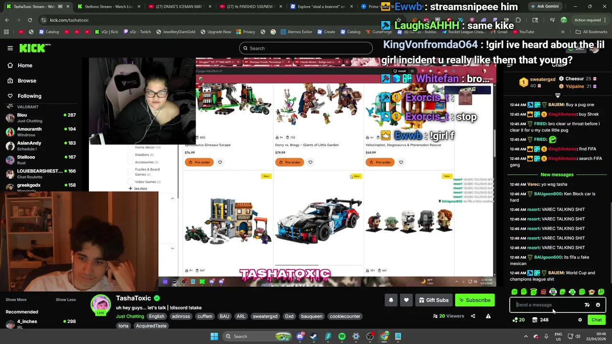Click the Kick logo
The image size is (612, 344).
click(x=35, y=48)
